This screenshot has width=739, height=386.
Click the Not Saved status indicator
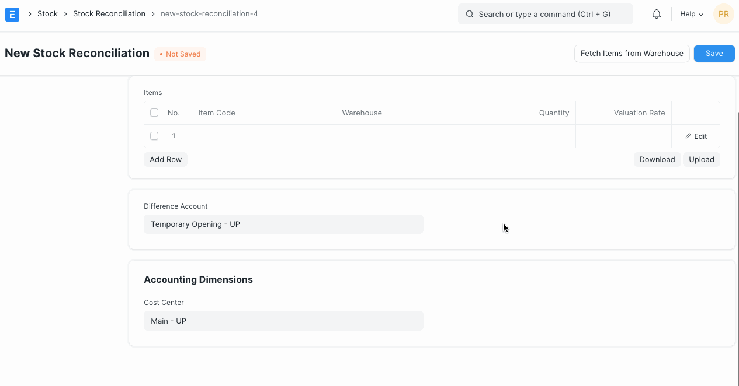click(x=180, y=54)
